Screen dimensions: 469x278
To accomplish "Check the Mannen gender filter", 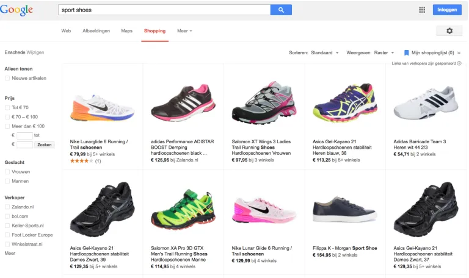I will click(7, 181).
